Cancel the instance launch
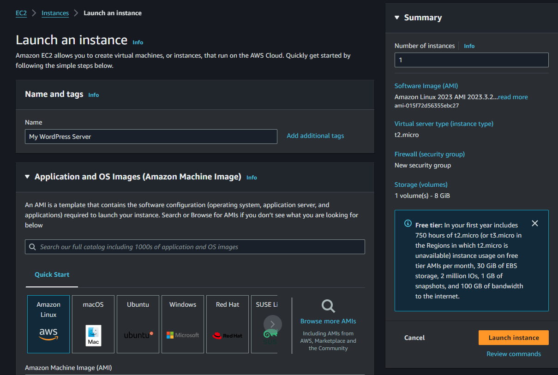The width and height of the screenshot is (558, 375). 414,337
